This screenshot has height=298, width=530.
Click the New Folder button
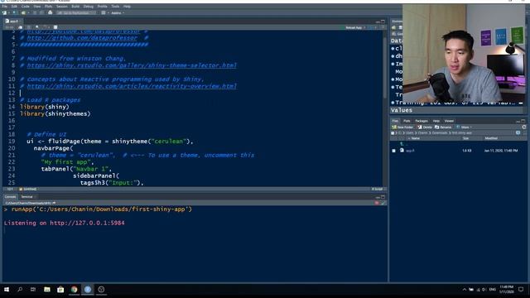402,127
